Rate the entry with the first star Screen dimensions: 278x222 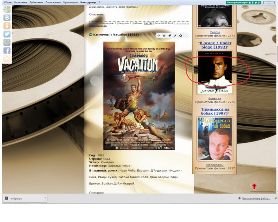177,24
